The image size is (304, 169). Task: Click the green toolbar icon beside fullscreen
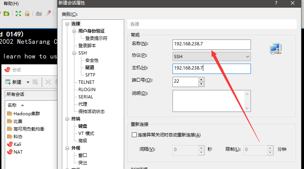[6, 14]
